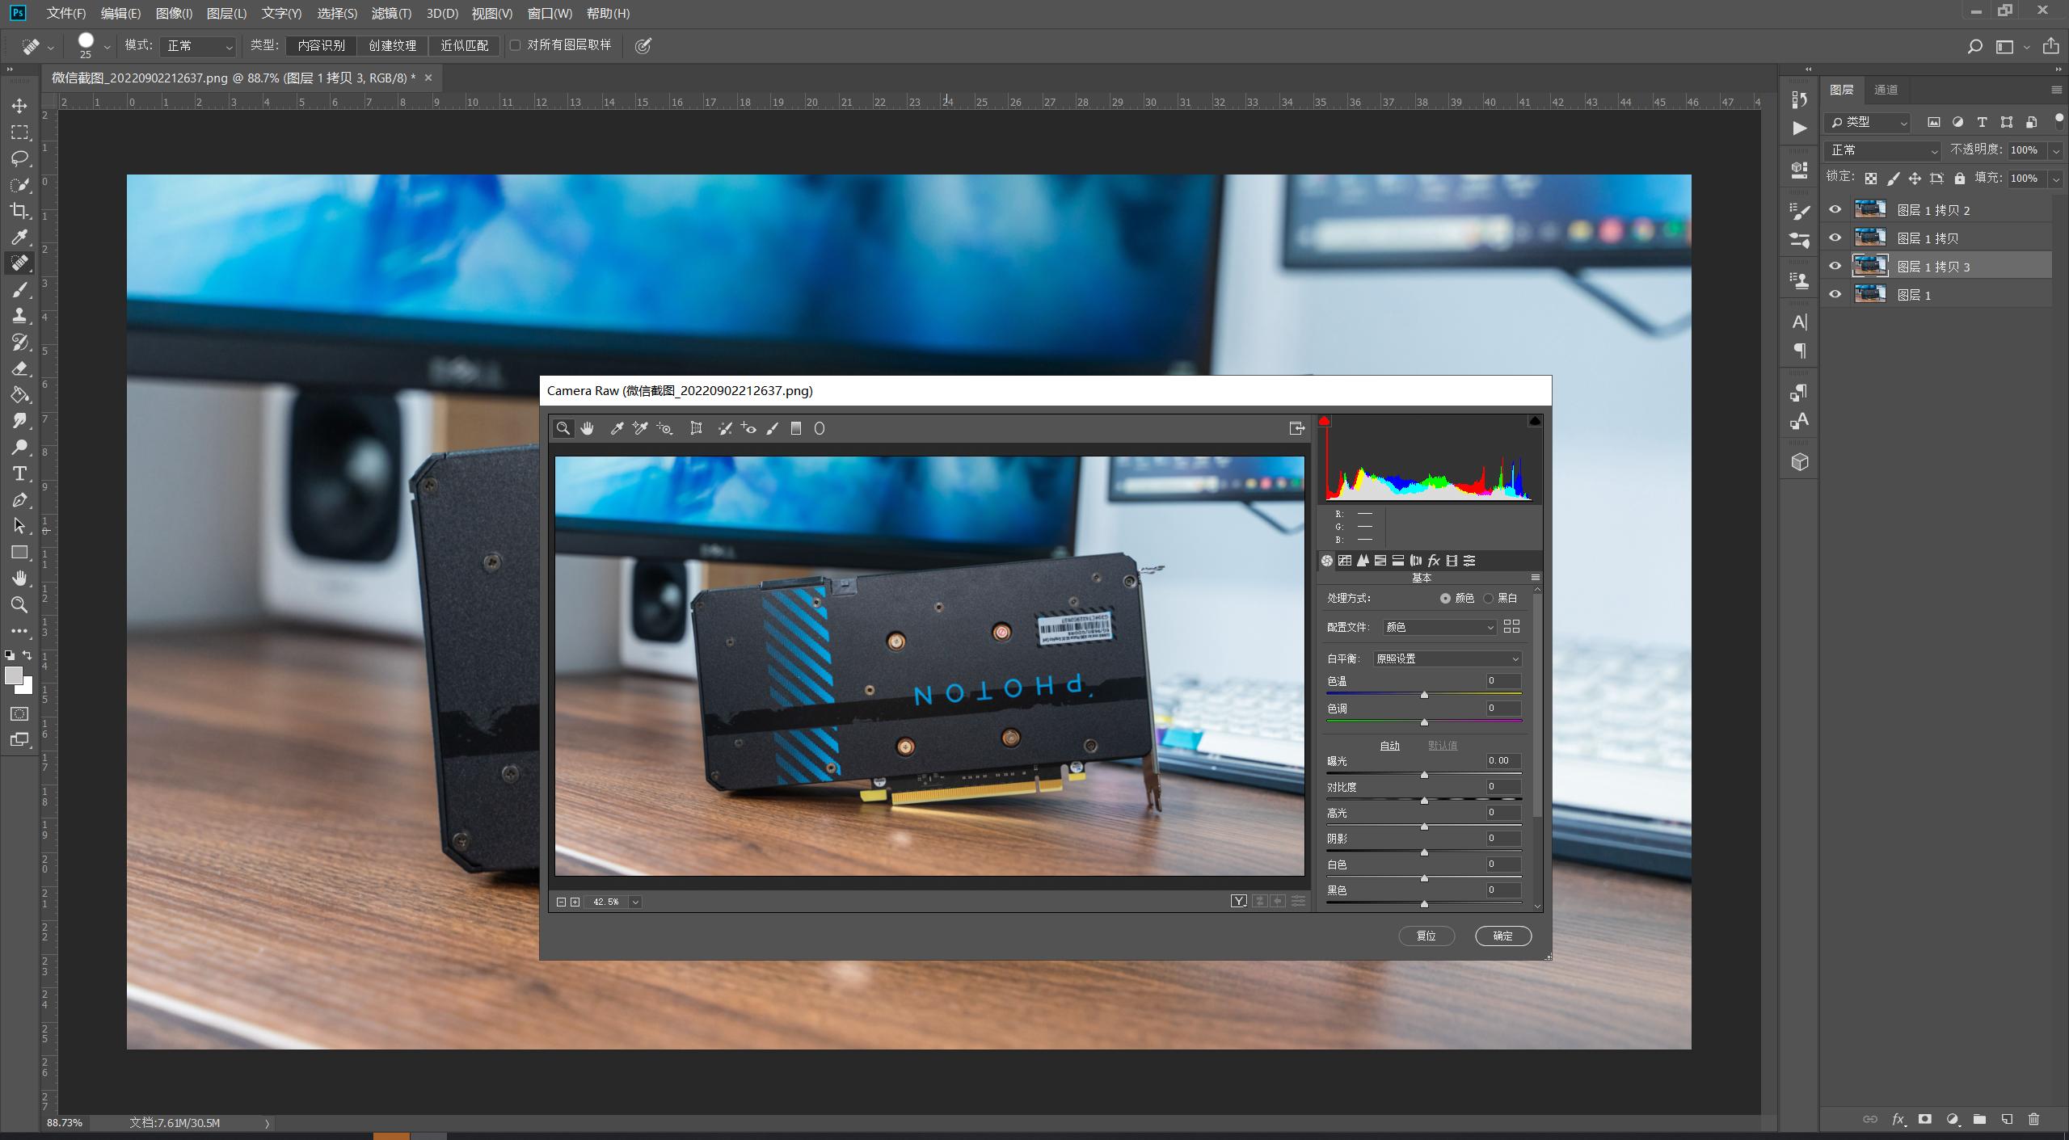This screenshot has height=1140, width=2069.
Task: Switch to the 通道 tab
Action: 1886,90
